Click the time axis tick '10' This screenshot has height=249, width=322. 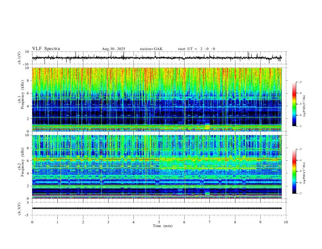[286, 222]
